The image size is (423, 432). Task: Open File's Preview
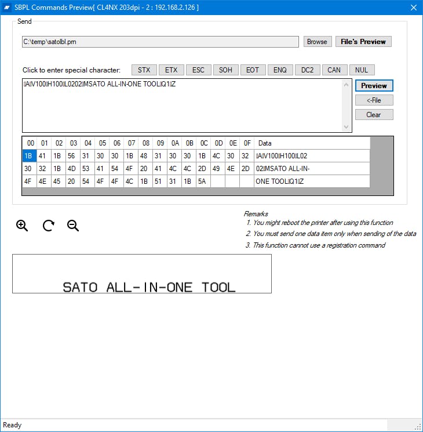coord(363,42)
